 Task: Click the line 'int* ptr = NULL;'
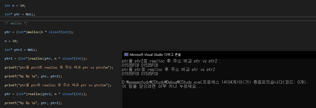[20, 14]
